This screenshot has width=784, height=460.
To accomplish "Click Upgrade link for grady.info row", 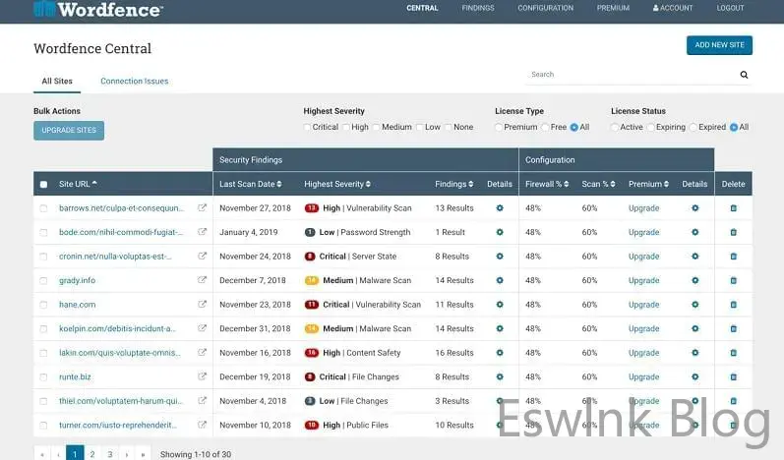I will click(x=643, y=280).
